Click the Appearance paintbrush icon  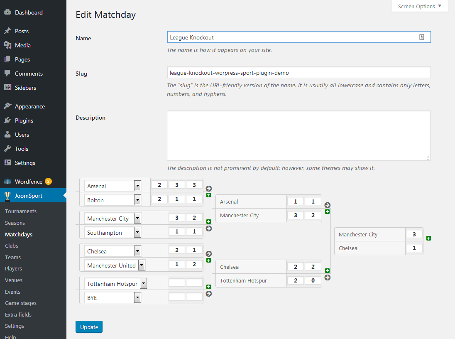click(7, 106)
